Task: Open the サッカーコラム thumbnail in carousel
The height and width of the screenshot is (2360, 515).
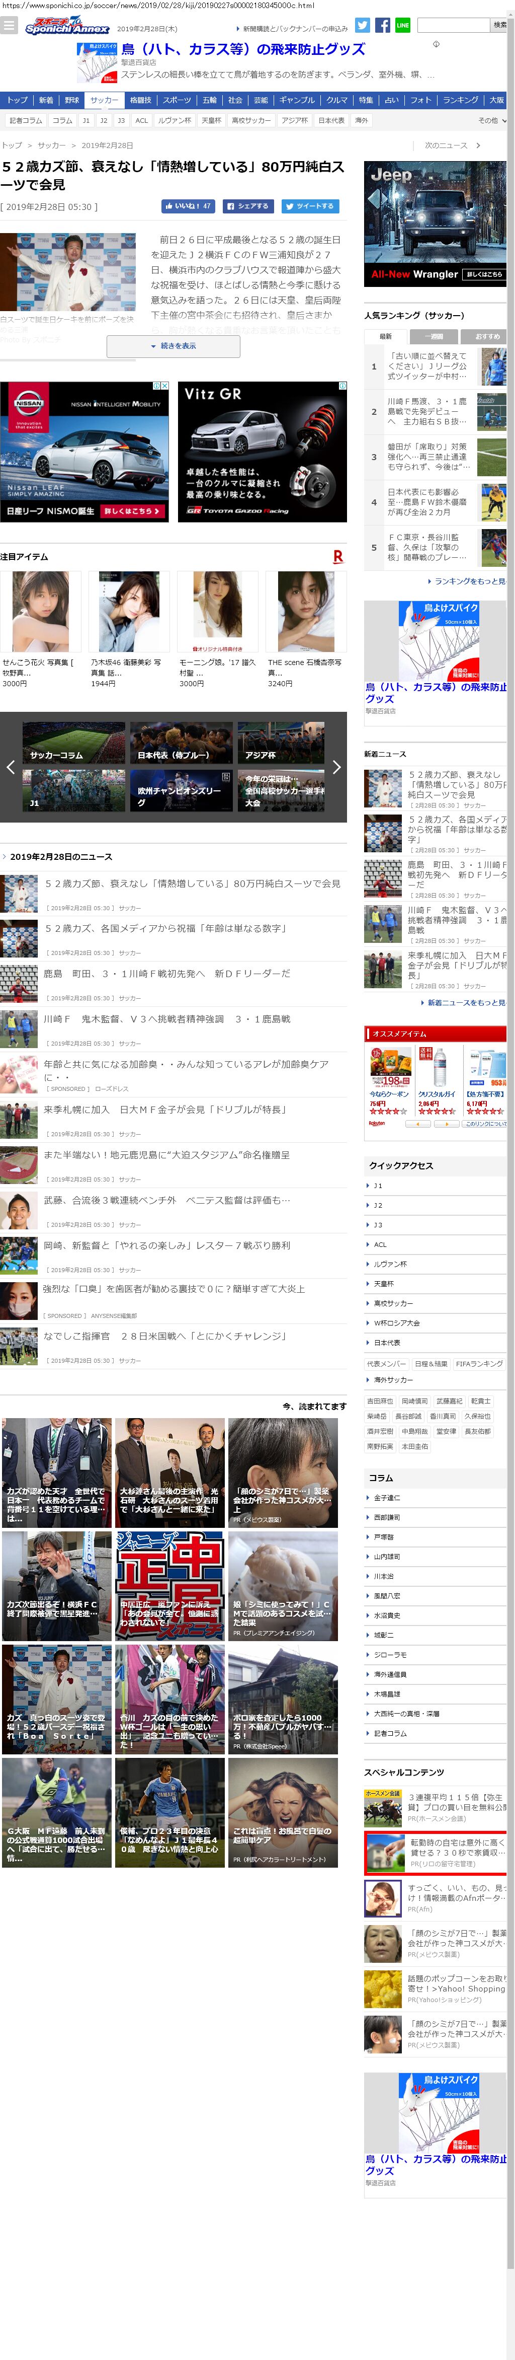Action: pyautogui.click(x=74, y=742)
